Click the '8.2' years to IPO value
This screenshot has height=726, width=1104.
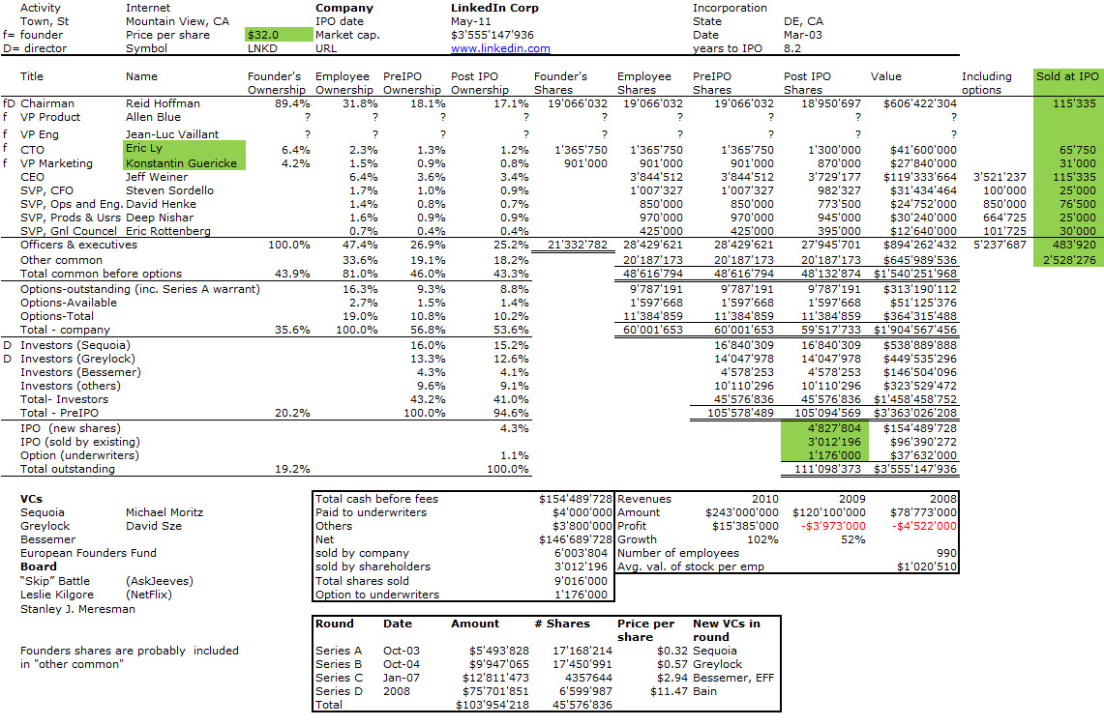(792, 48)
